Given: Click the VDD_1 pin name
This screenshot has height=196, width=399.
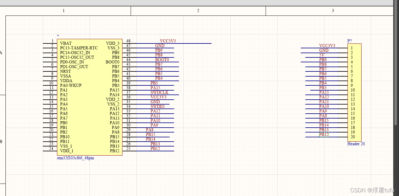Looking at the screenshot, I should tap(67, 151).
